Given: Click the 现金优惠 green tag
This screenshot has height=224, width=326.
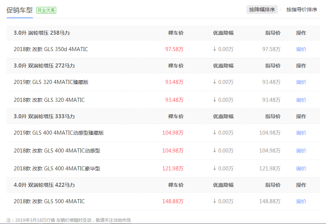Looking at the screenshot, I should click(46, 10).
